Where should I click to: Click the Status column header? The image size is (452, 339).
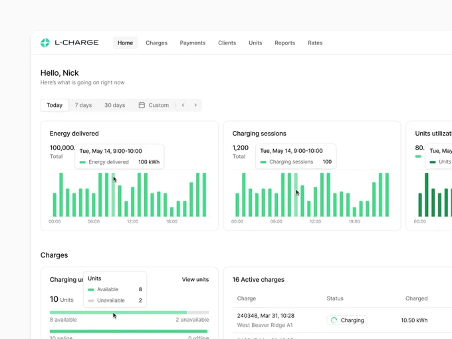click(x=335, y=298)
